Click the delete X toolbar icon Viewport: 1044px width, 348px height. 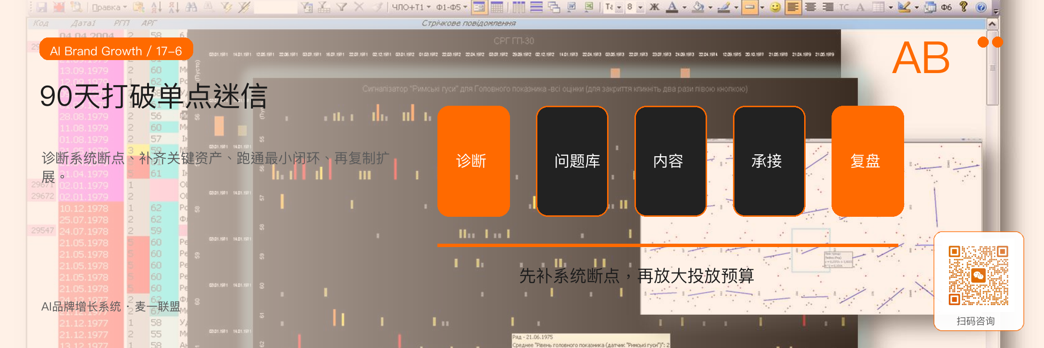(359, 7)
